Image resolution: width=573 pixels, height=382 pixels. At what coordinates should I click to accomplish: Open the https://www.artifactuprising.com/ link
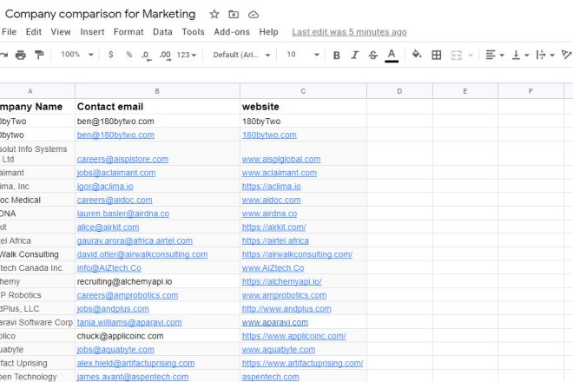pyautogui.click(x=303, y=364)
